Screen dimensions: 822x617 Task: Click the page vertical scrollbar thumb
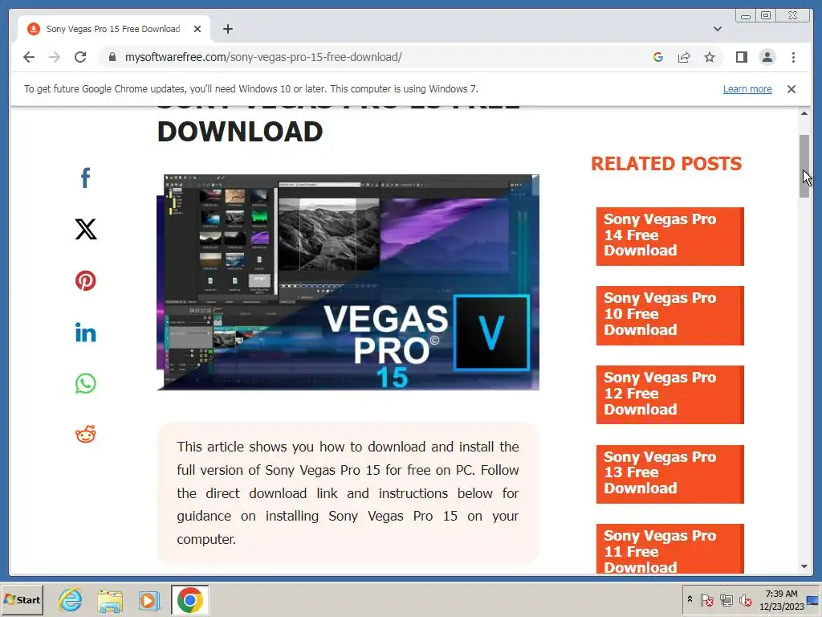pos(804,166)
